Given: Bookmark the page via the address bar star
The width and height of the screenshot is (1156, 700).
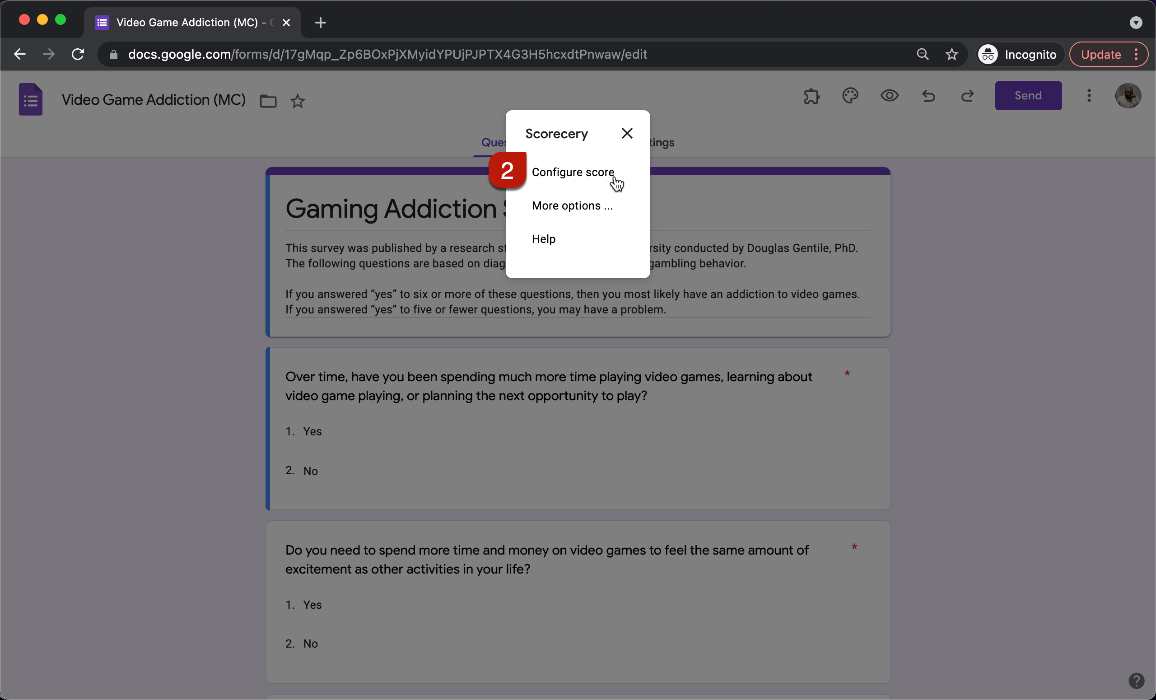Looking at the screenshot, I should coord(952,54).
